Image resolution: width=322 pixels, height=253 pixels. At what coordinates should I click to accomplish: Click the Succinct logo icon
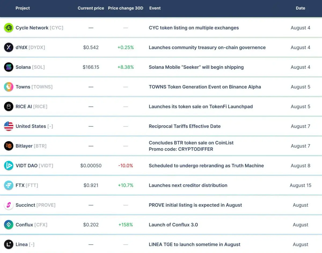(9, 205)
